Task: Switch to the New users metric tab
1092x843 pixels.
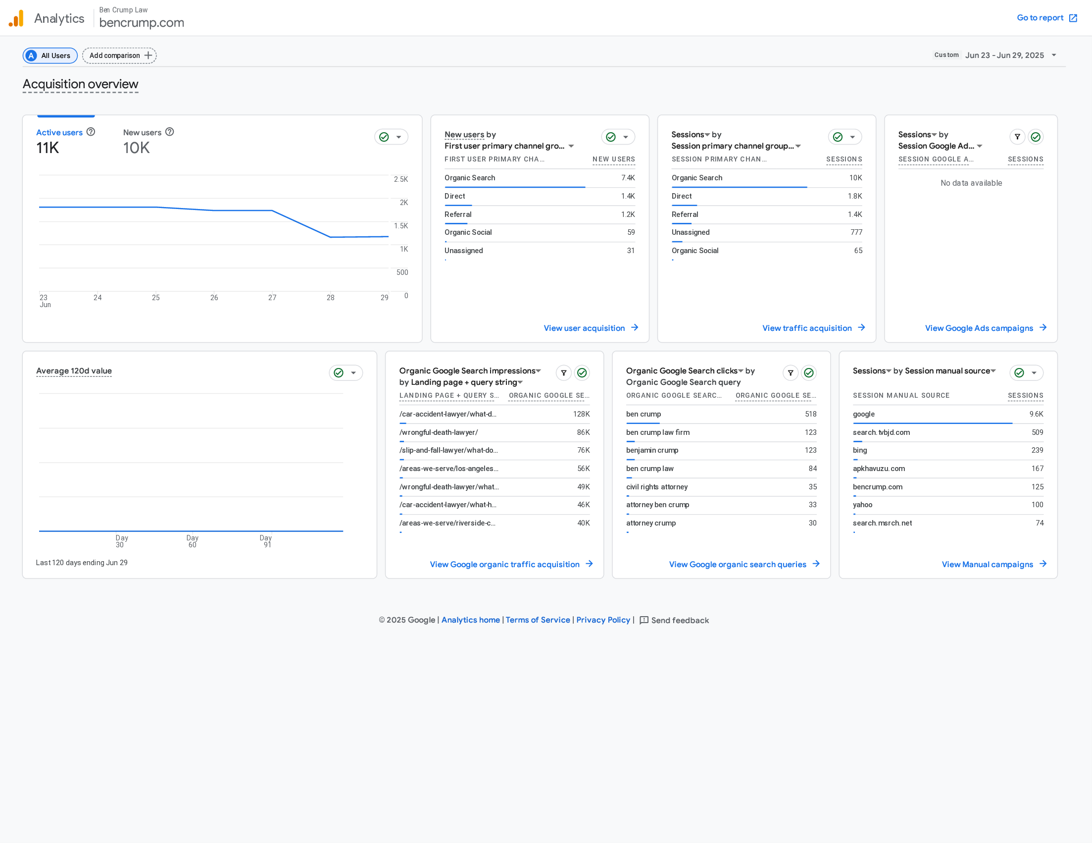Action: (x=142, y=133)
